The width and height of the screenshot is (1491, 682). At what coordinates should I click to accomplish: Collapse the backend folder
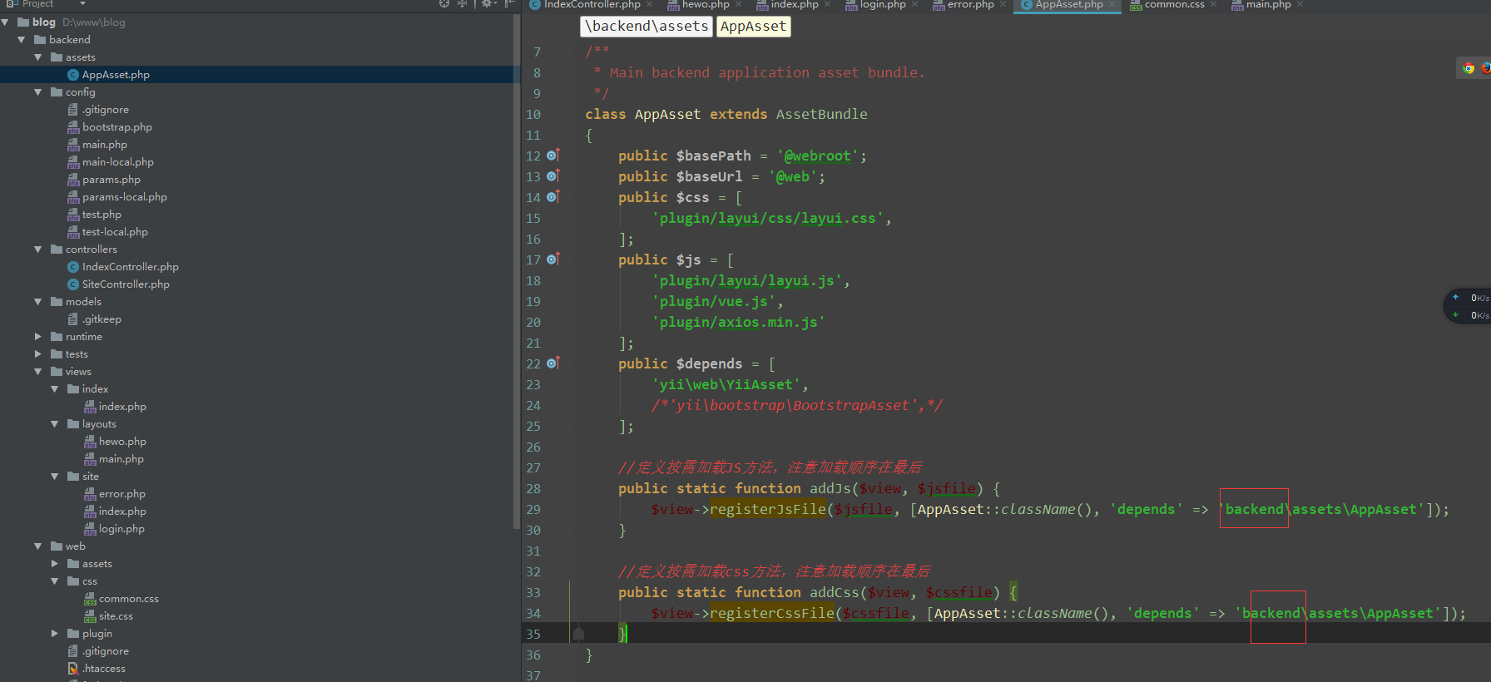tap(22, 40)
